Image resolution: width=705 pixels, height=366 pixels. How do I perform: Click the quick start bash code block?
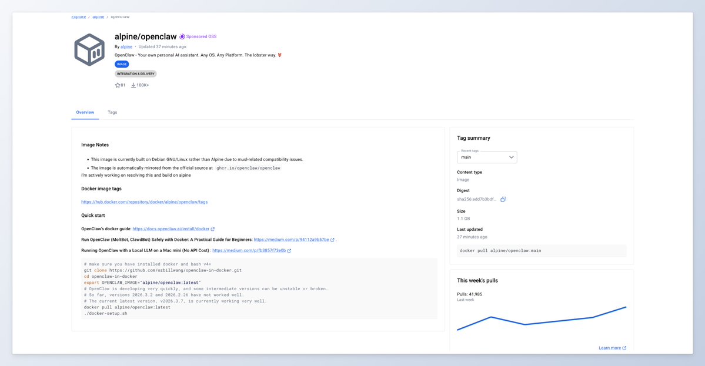(x=259, y=289)
